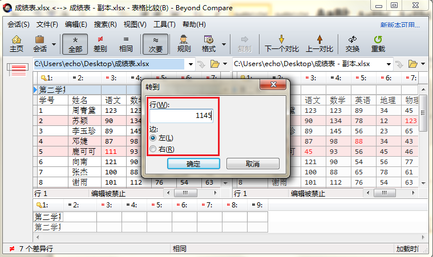Click right pane horizontal scrollbar thumb
This screenshot has width=433, height=257.
pyautogui.click(x=385, y=193)
